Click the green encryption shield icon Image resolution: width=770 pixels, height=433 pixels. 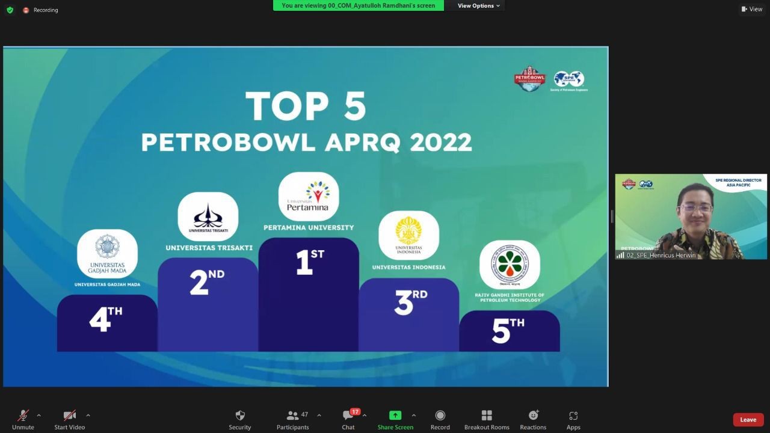(10, 10)
